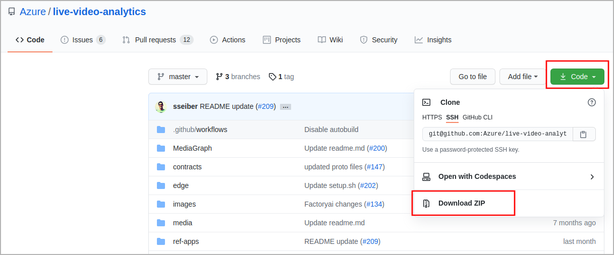614x255 pixels.
Task: Click the Clone help question mark icon
Action: pos(592,102)
